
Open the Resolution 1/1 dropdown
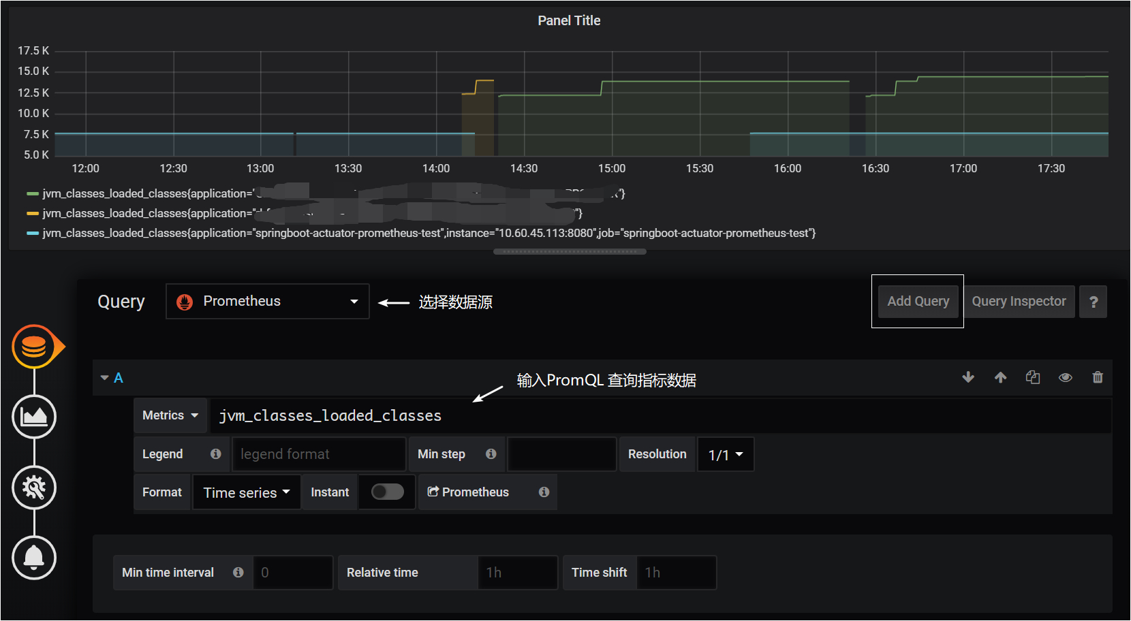(x=726, y=454)
